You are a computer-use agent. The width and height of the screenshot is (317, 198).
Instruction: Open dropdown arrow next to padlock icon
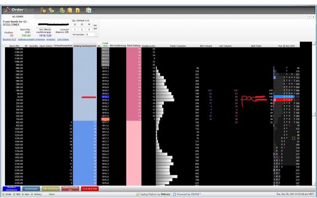(83, 10)
